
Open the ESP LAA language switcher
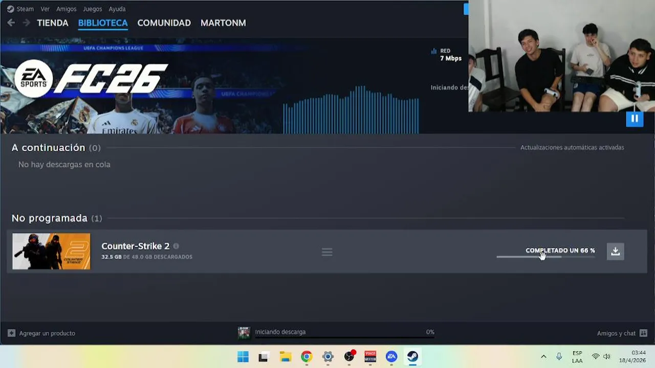pyautogui.click(x=577, y=357)
